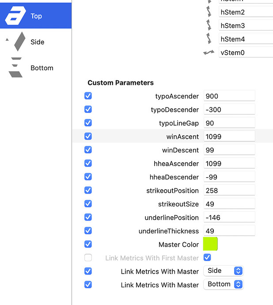
Task: Open the Master Color swatch
Action: coord(210,244)
